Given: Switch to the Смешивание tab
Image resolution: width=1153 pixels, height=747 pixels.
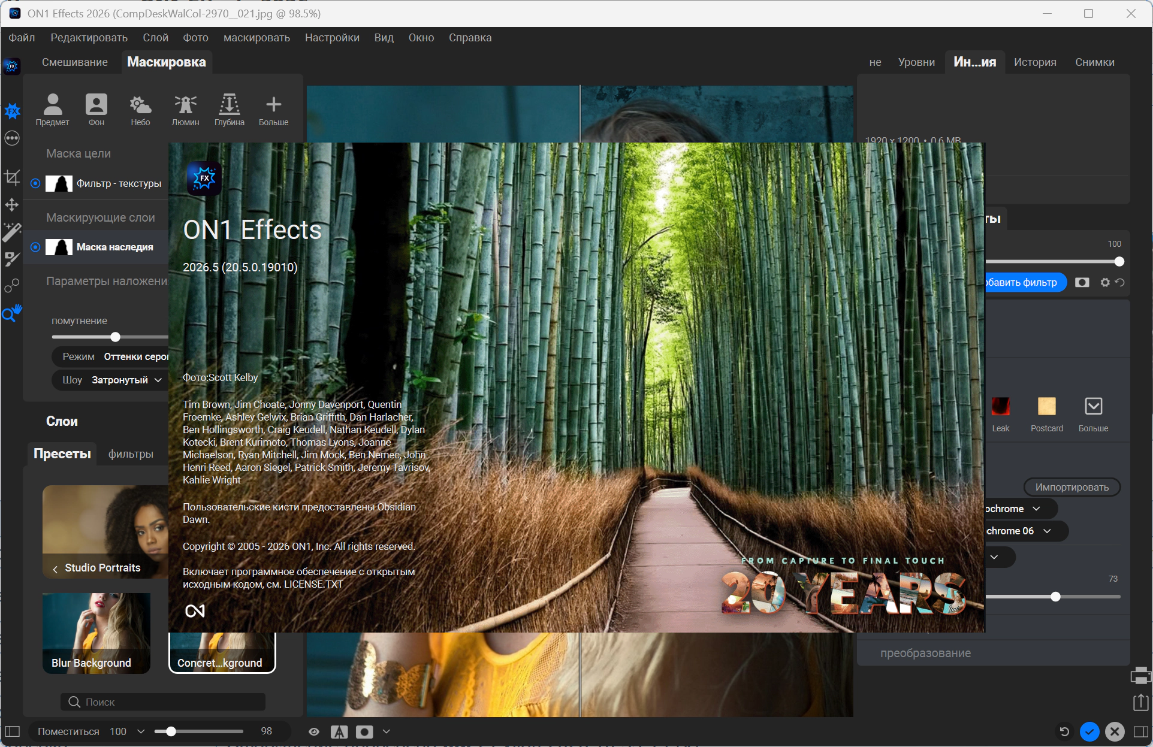Looking at the screenshot, I should coord(75,62).
